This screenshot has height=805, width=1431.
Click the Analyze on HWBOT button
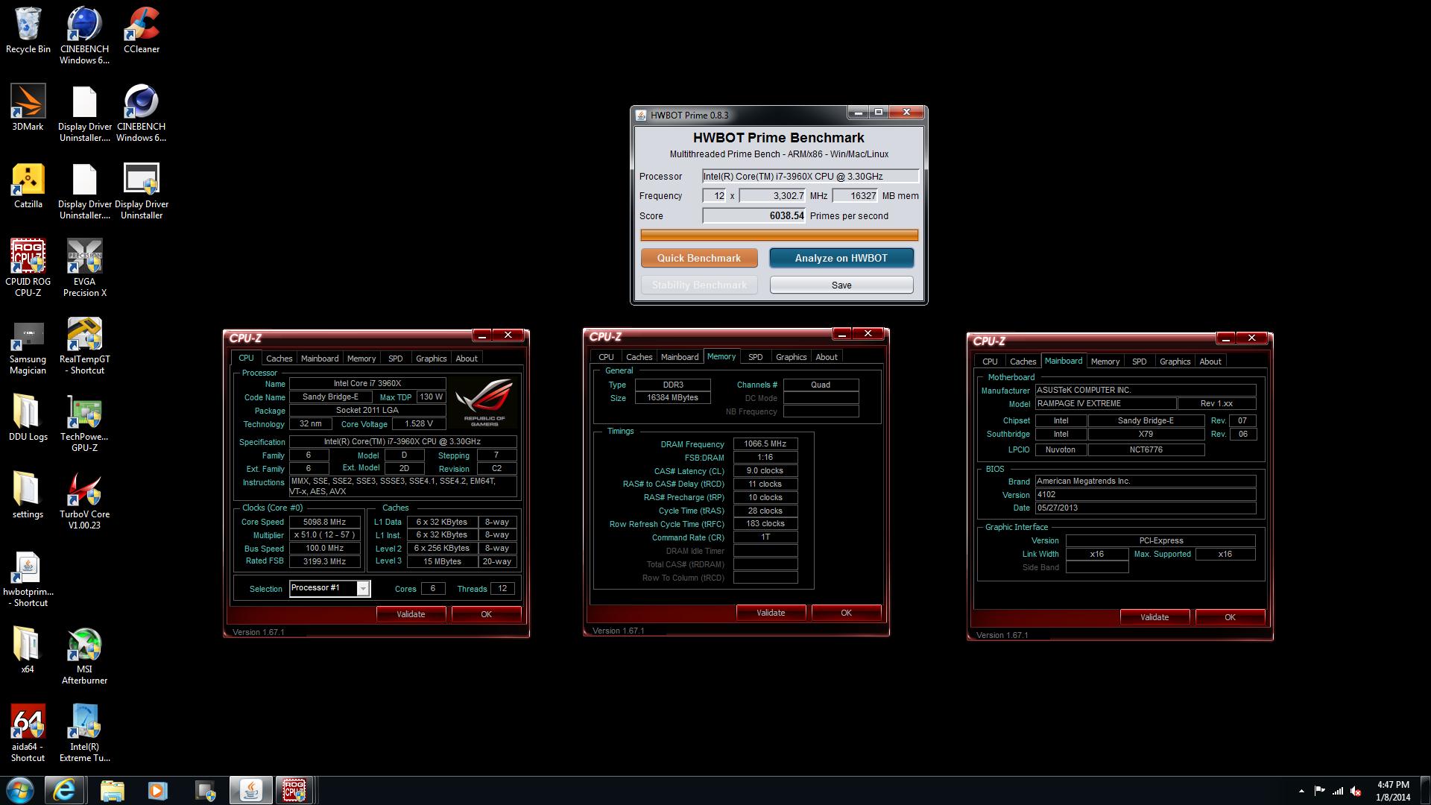pyautogui.click(x=841, y=258)
